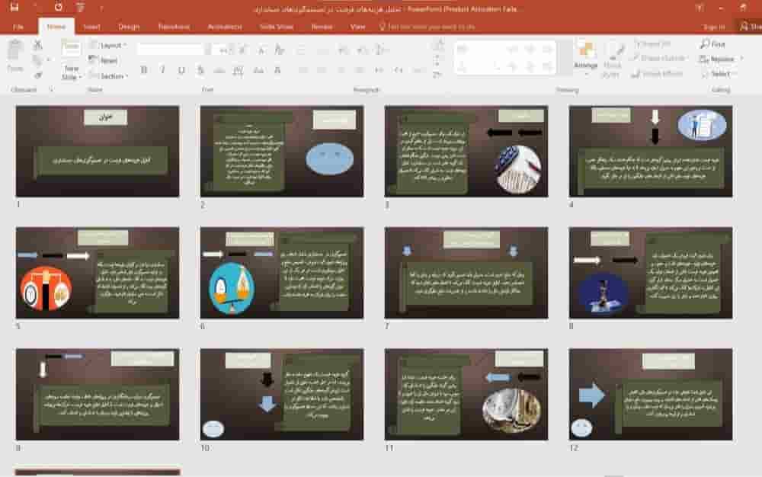Click the Paste clipboard icon
The image size is (762, 477).
point(15,50)
